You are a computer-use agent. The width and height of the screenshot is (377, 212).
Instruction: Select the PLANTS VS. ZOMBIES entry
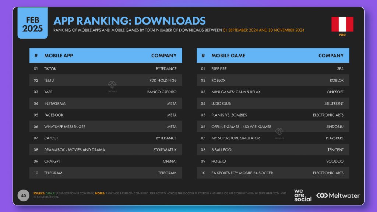229,115
